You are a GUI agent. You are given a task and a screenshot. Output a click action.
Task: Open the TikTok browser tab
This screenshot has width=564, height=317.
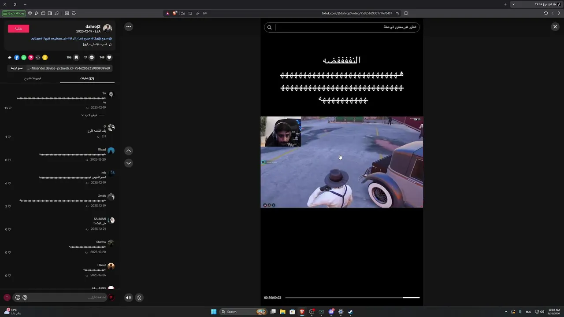pyautogui.click(x=536, y=4)
